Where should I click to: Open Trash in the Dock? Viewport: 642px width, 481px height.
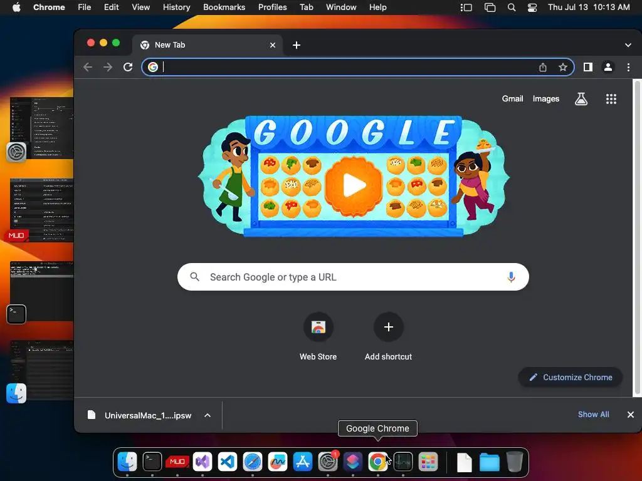pyautogui.click(x=514, y=462)
